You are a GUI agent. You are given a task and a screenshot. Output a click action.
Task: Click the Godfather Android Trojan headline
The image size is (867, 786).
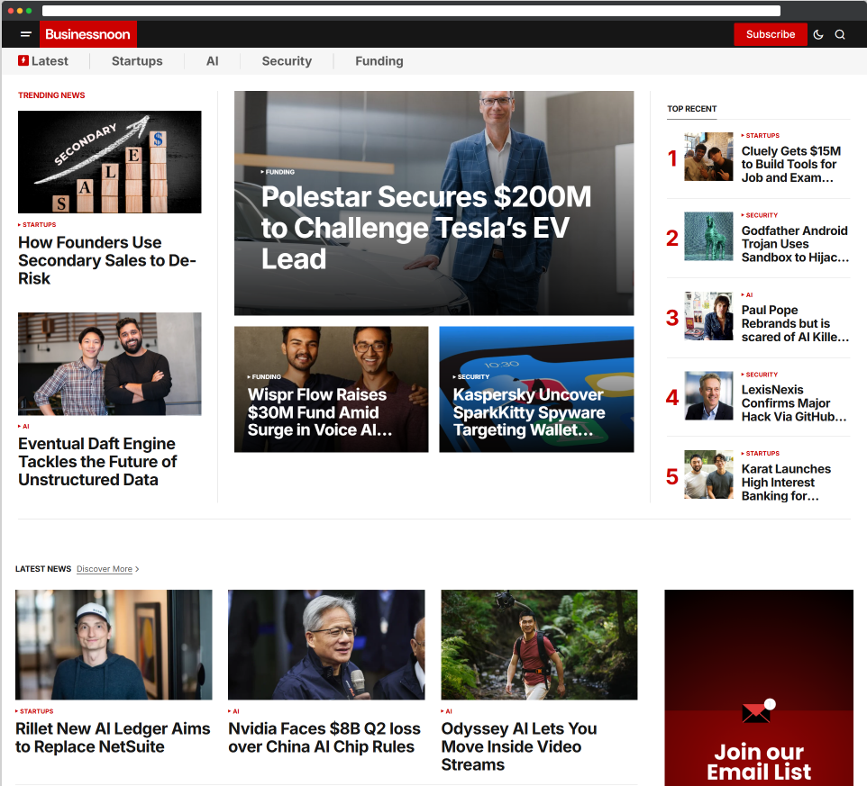pyautogui.click(x=794, y=243)
